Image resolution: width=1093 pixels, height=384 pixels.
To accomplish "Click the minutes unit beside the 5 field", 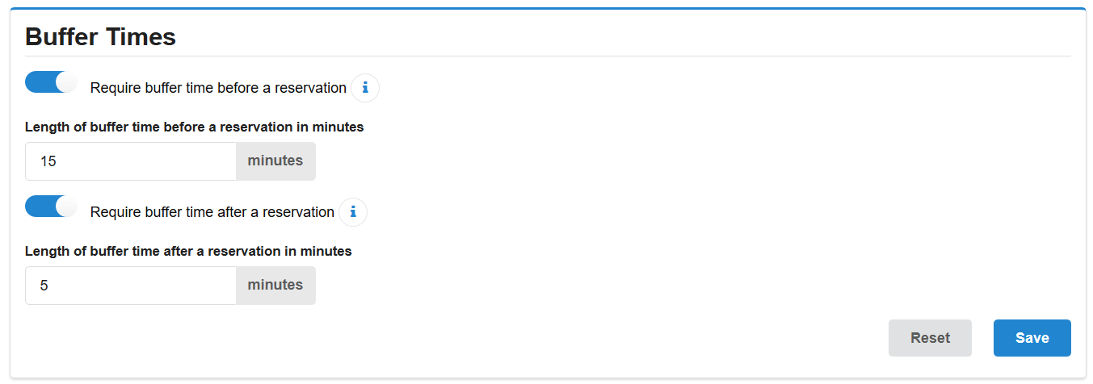I will coord(275,286).
